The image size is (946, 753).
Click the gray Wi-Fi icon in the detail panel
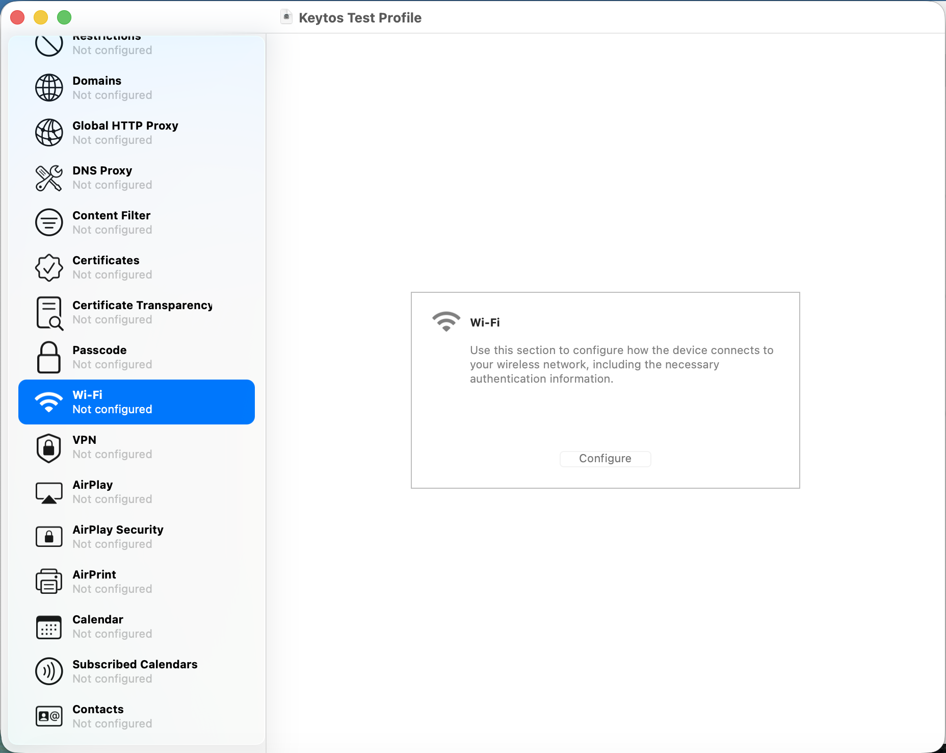(x=446, y=321)
